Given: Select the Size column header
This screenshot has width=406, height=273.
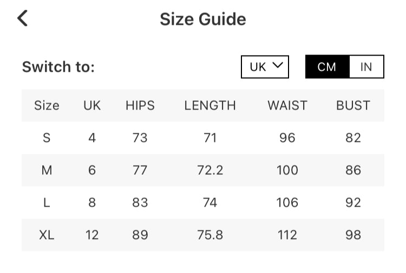Looking at the screenshot, I should (x=47, y=105).
